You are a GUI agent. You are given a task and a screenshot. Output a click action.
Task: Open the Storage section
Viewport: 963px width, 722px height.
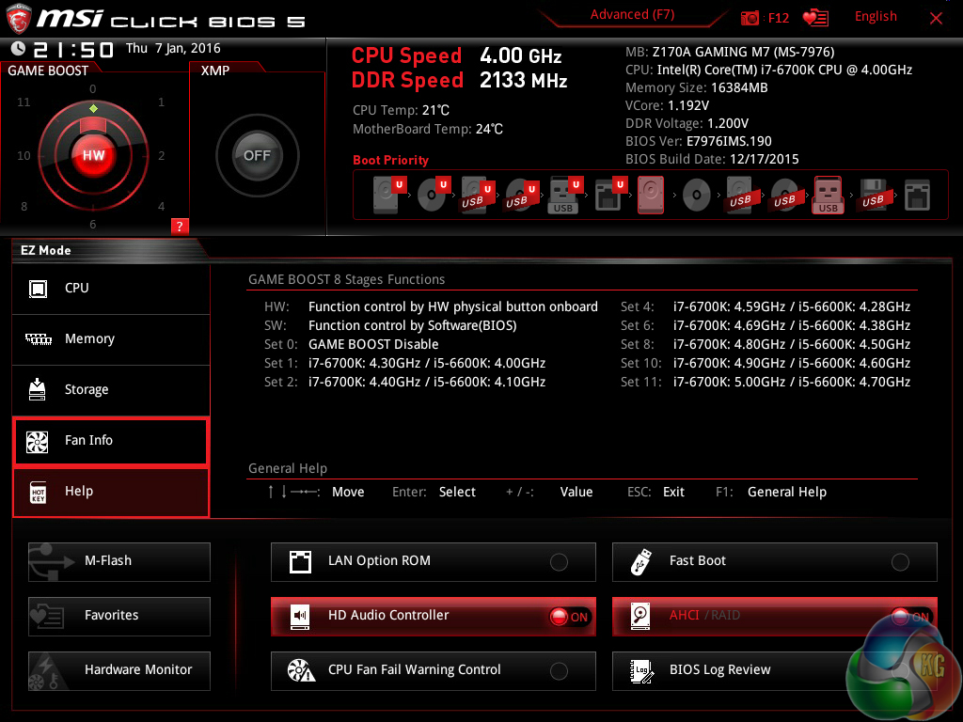pyautogui.click(x=111, y=390)
